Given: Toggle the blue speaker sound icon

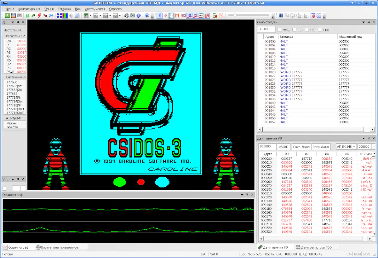Looking at the screenshot, I should (x=160, y=15).
